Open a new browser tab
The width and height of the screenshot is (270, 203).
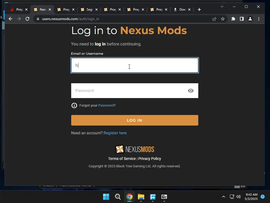pyautogui.click(x=199, y=10)
